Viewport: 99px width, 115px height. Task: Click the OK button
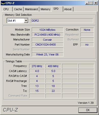click(88, 110)
